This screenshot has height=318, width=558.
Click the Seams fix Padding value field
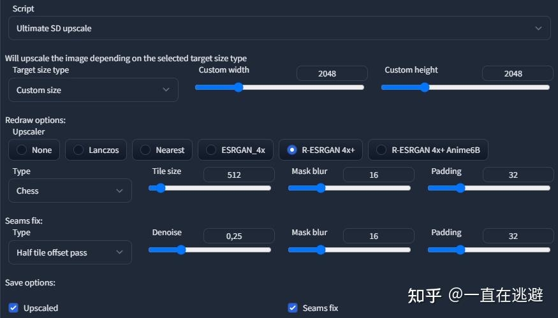pos(518,236)
